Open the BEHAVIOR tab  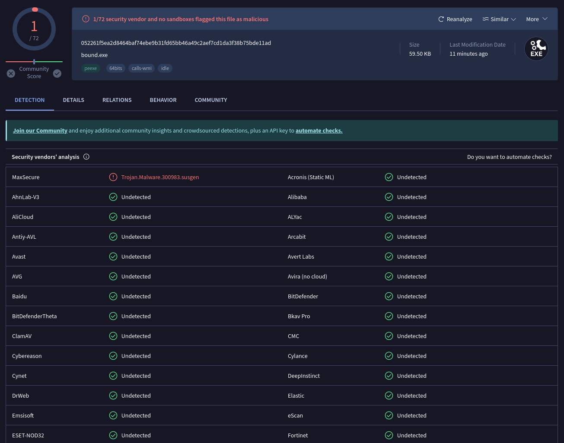[x=163, y=100]
